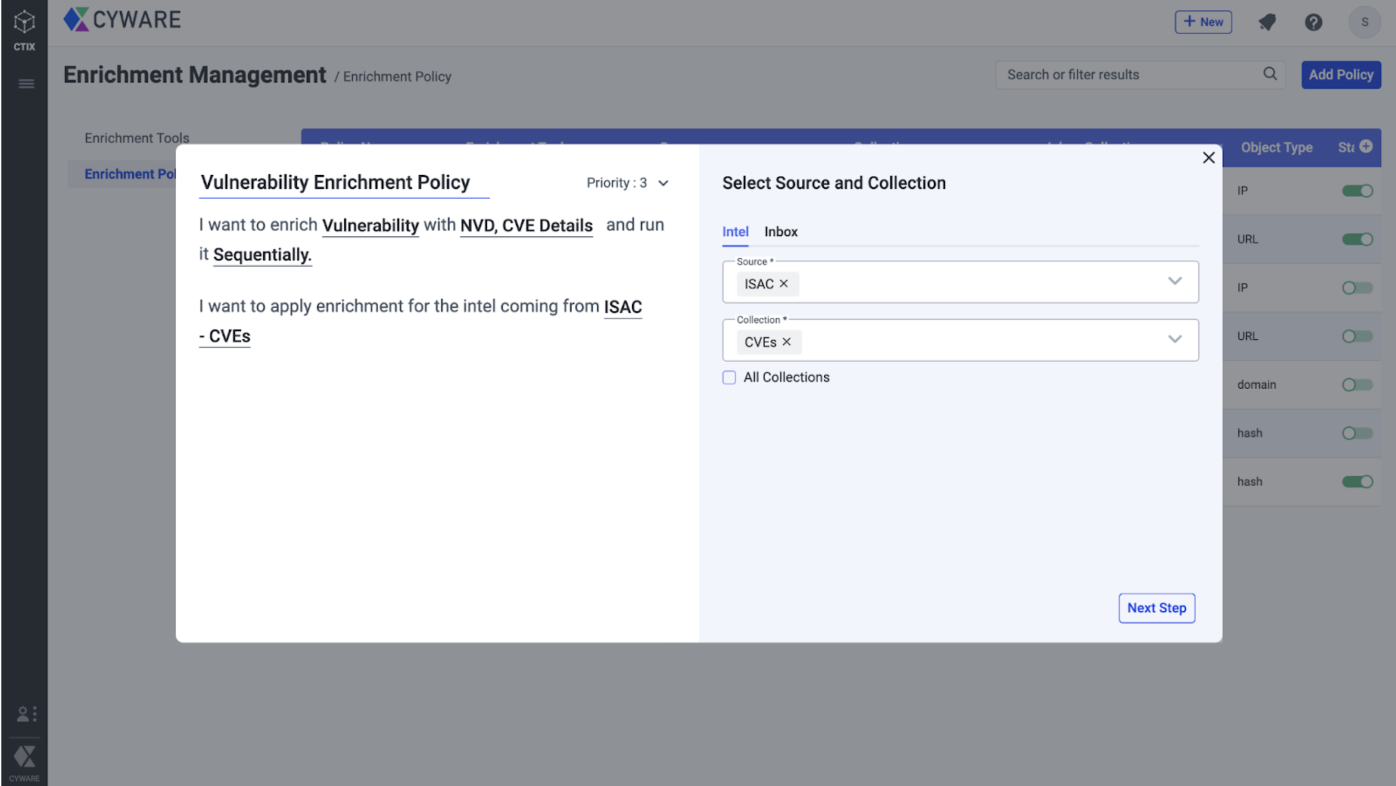
Task: Click the CTIX cube icon
Action: point(24,22)
